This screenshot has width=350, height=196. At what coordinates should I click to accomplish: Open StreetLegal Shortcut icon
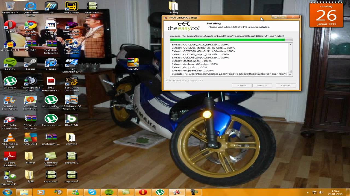click(71, 28)
